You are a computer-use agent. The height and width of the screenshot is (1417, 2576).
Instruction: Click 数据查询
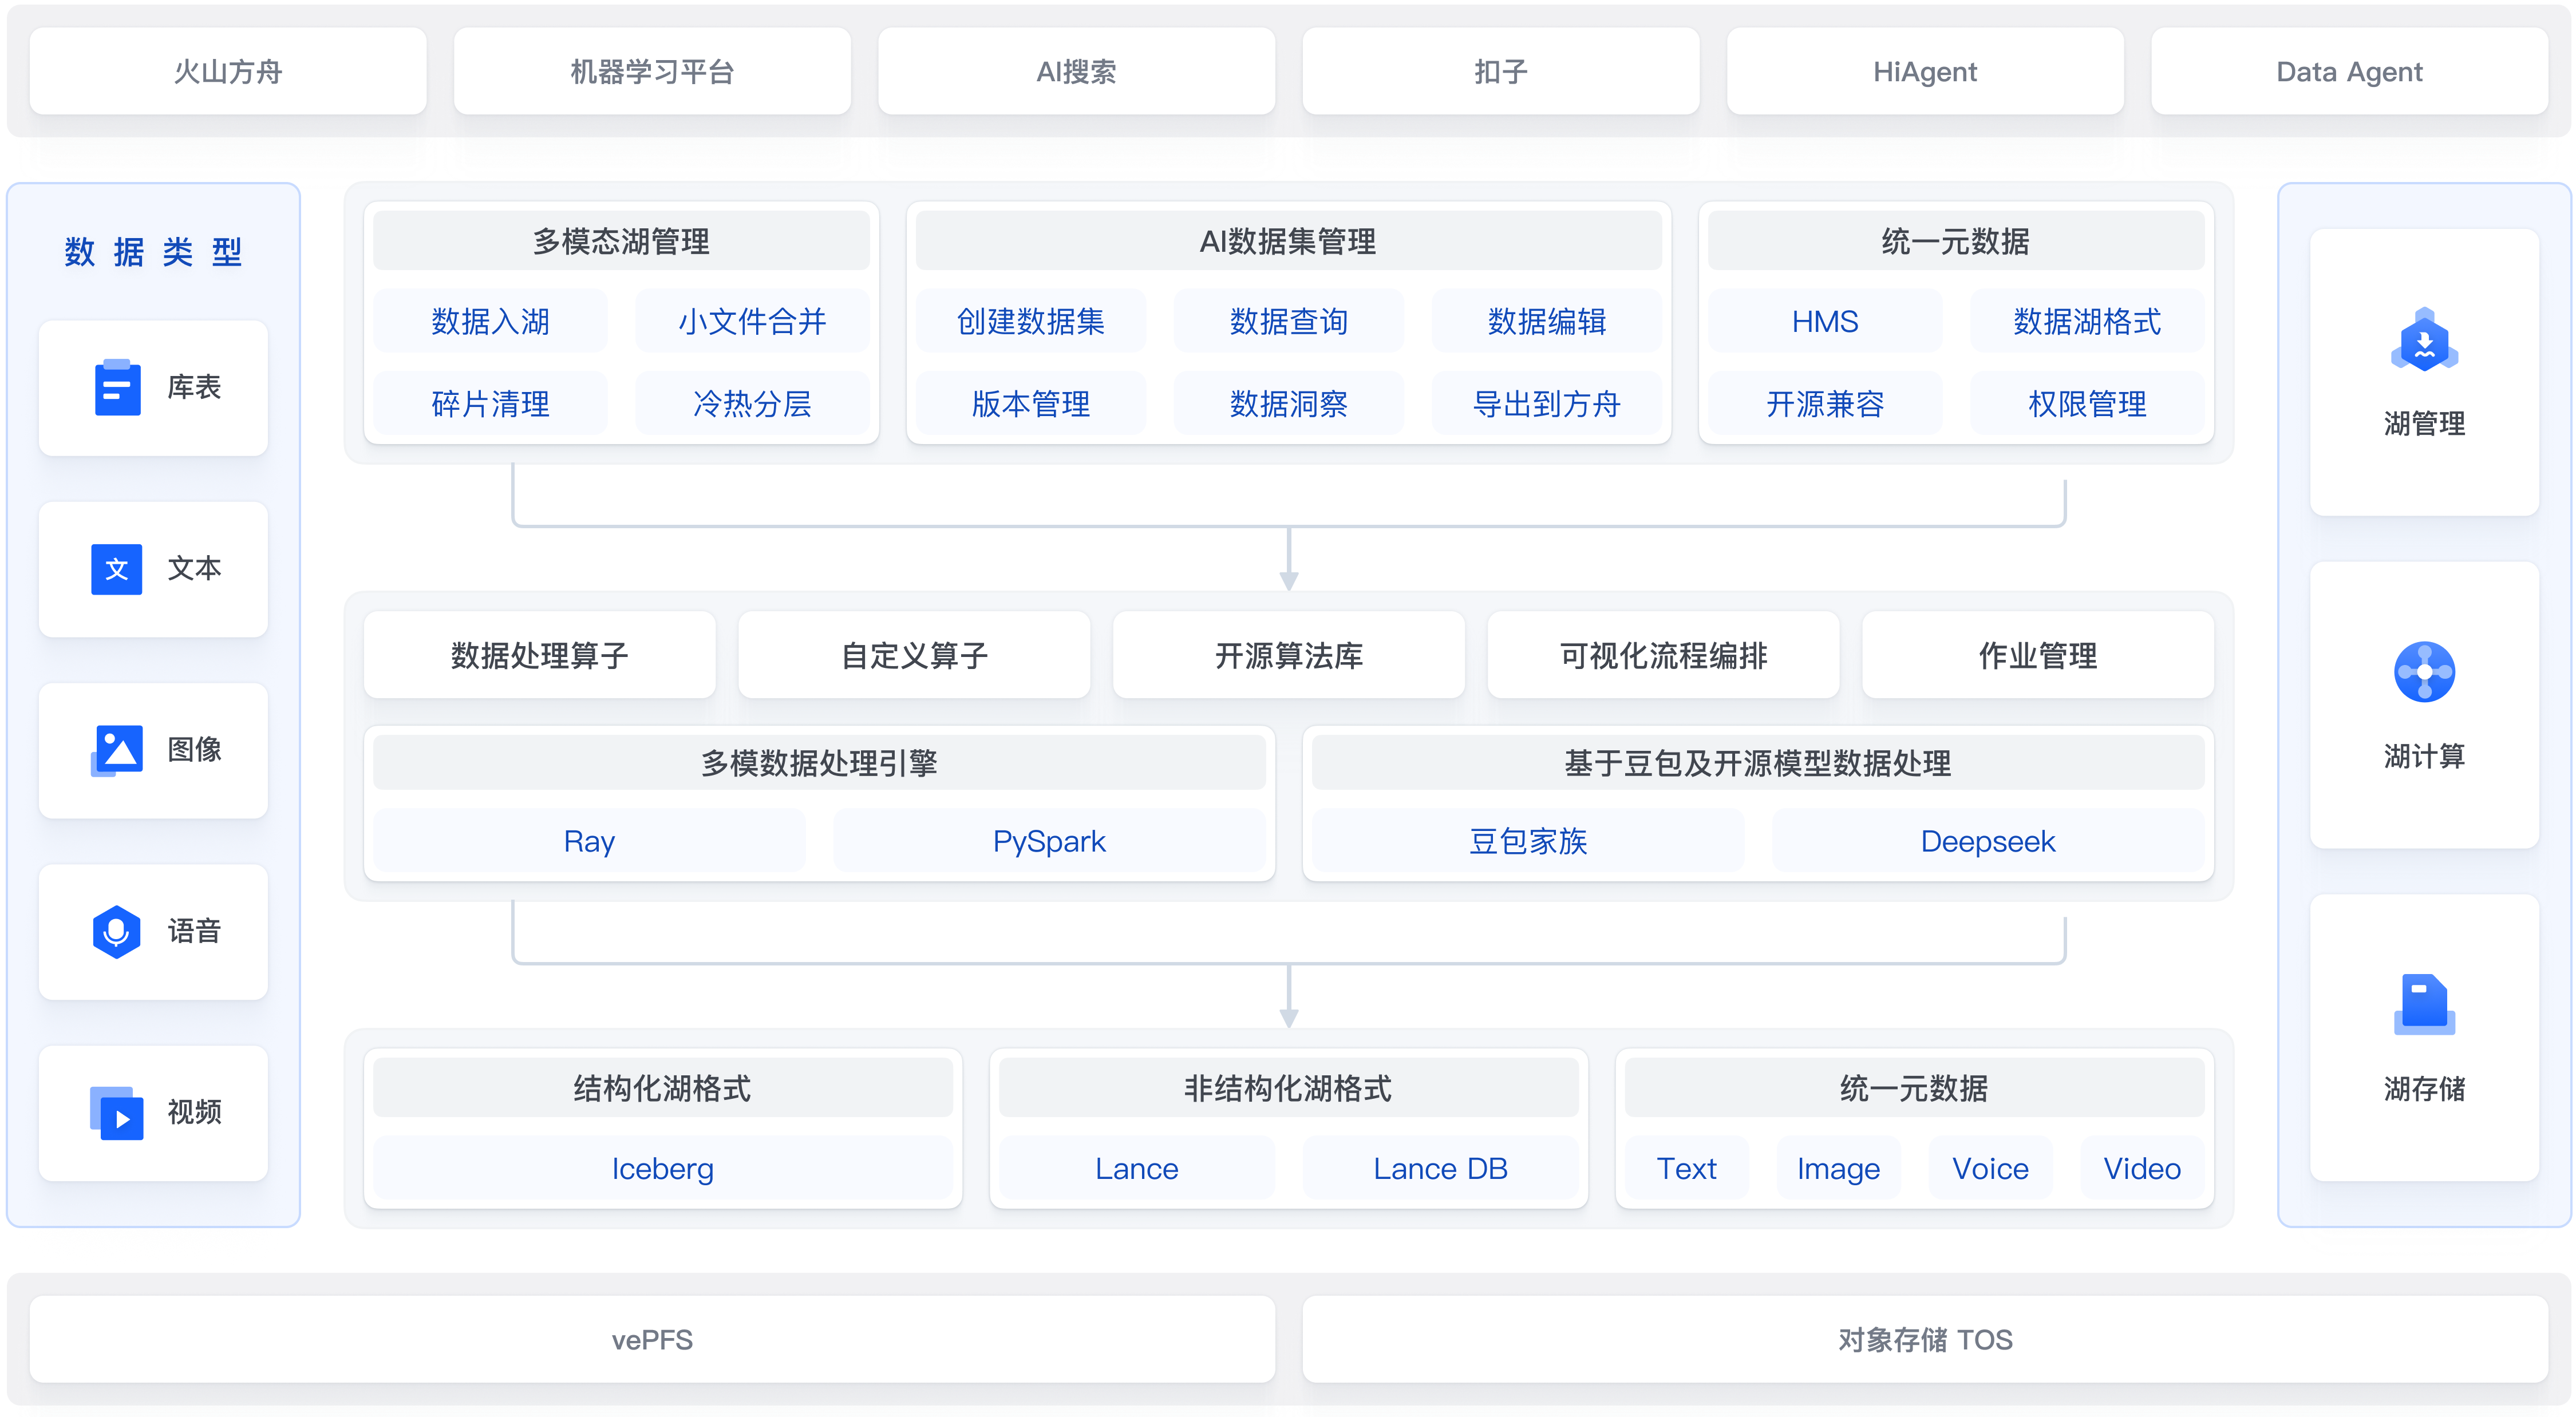tap(1289, 321)
